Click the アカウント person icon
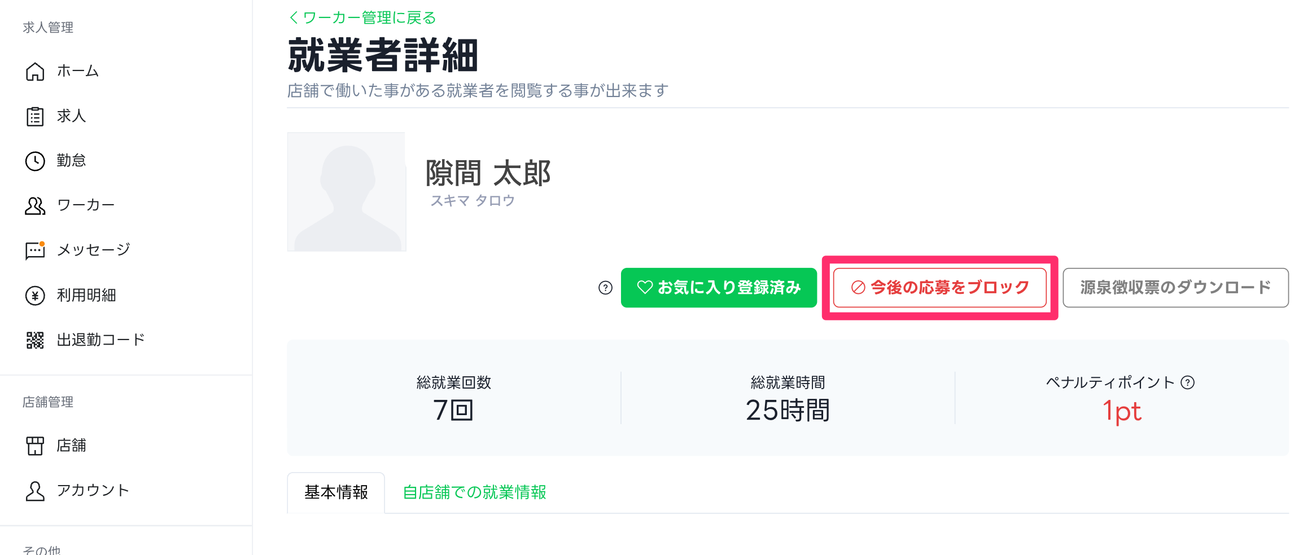 tap(35, 491)
